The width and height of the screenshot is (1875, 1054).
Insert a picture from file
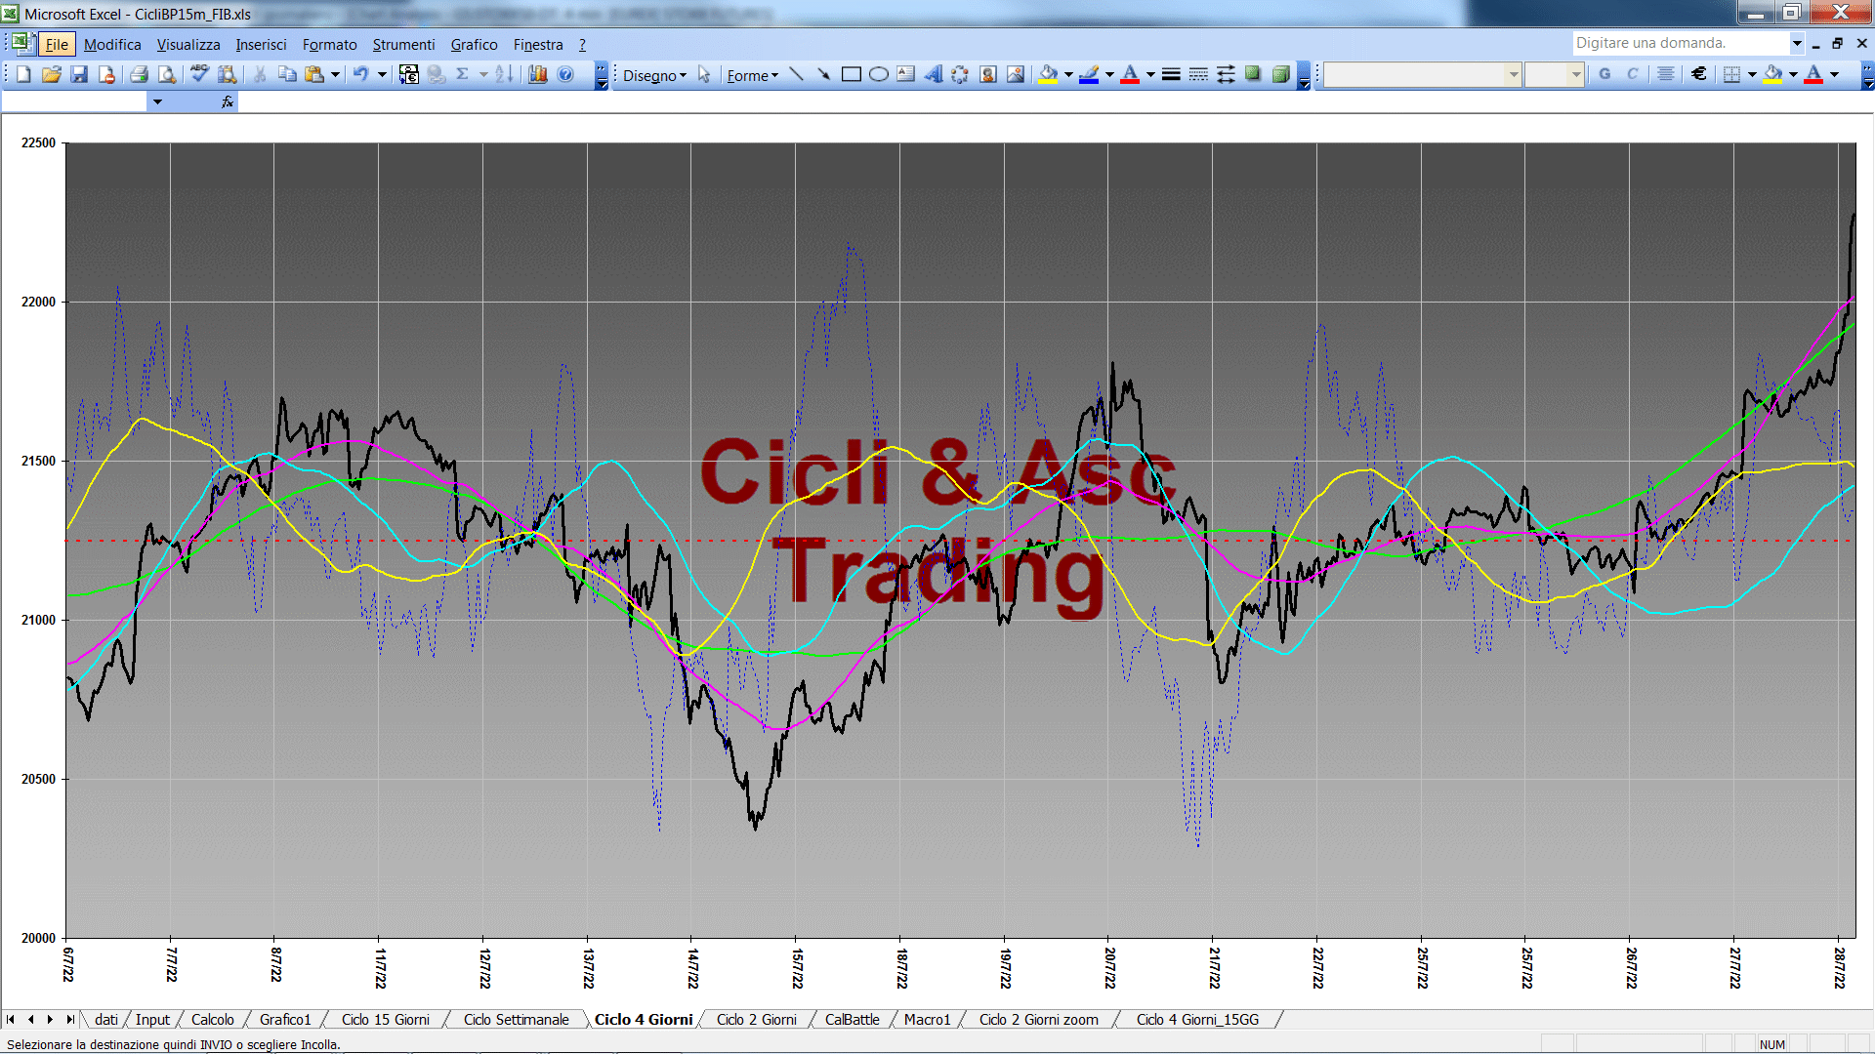tap(1016, 75)
